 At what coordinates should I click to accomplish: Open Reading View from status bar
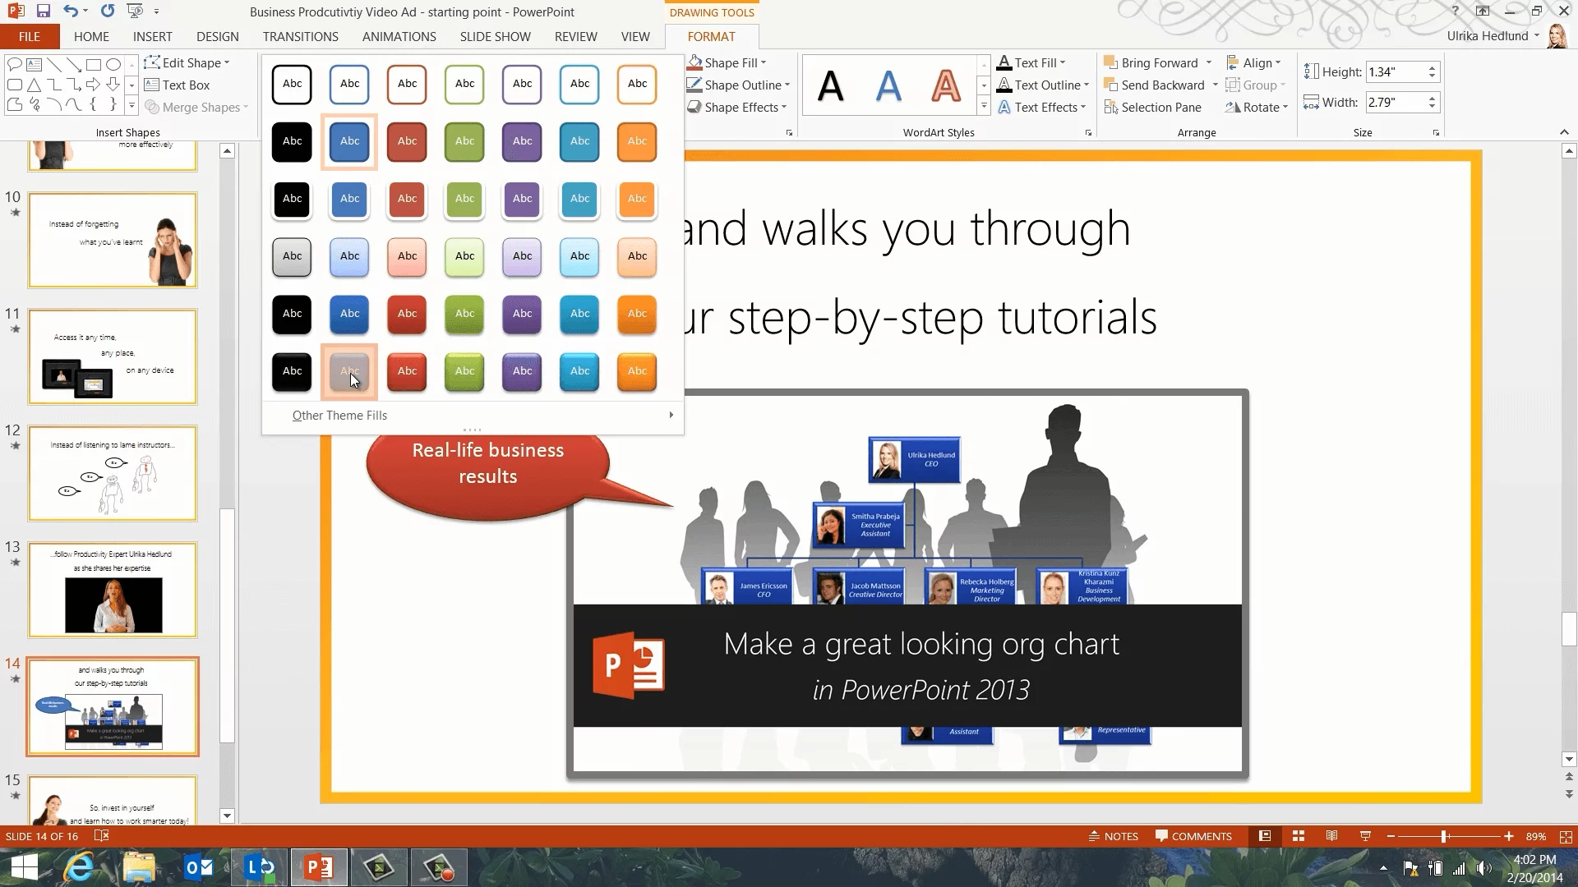click(1331, 836)
